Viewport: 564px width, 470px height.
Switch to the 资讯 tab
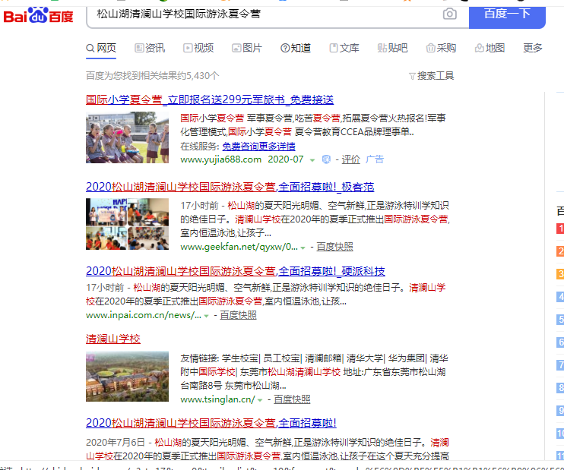(x=150, y=48)
